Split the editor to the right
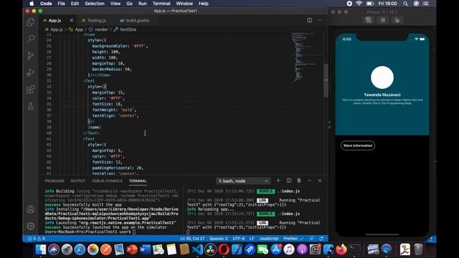 309,20
